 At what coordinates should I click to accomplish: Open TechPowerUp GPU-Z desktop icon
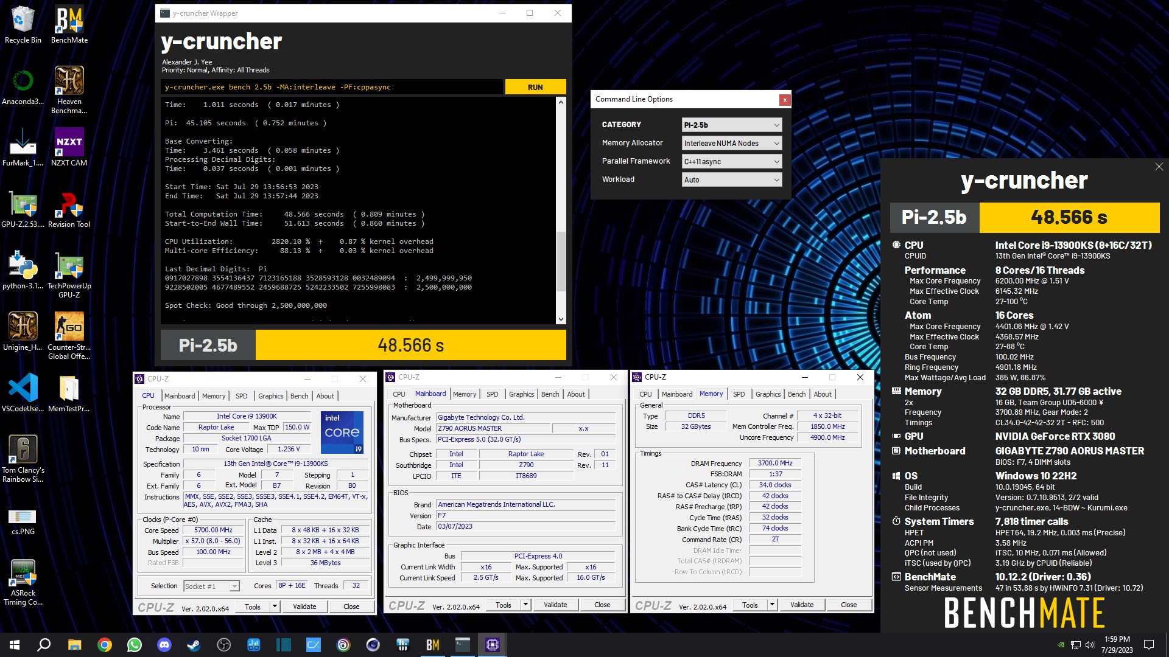69,275
